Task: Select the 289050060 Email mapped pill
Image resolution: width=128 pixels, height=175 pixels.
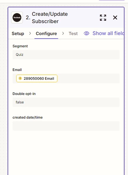Action: tap(37, 79)
